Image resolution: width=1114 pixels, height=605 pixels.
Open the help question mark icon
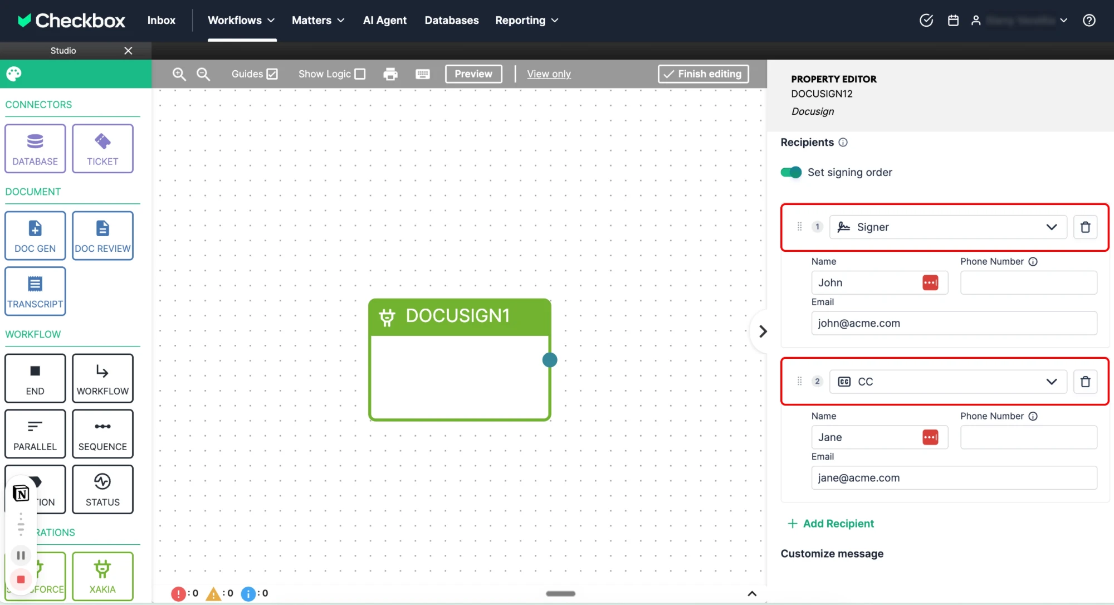click(1089, 20)
